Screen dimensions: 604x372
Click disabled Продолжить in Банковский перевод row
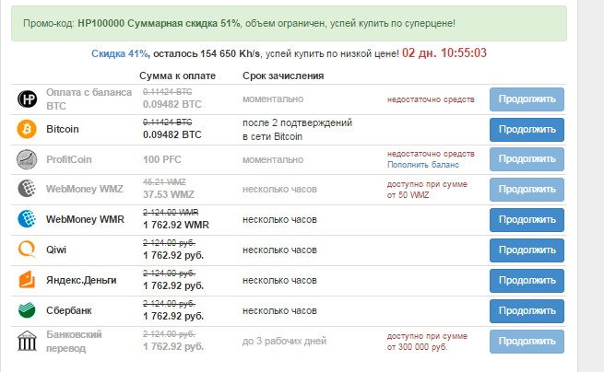click(527, 342)
